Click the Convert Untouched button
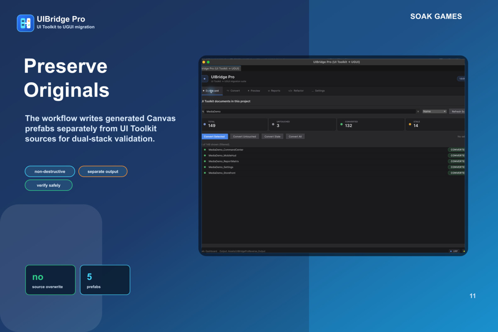Viewport: 498px width, 332px height. pyautogui.click(x=244, y=137)
